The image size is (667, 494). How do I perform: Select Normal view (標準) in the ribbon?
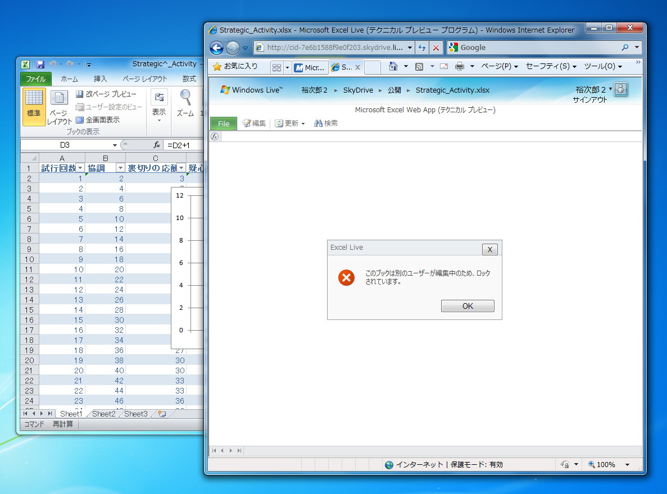[34, 107]
